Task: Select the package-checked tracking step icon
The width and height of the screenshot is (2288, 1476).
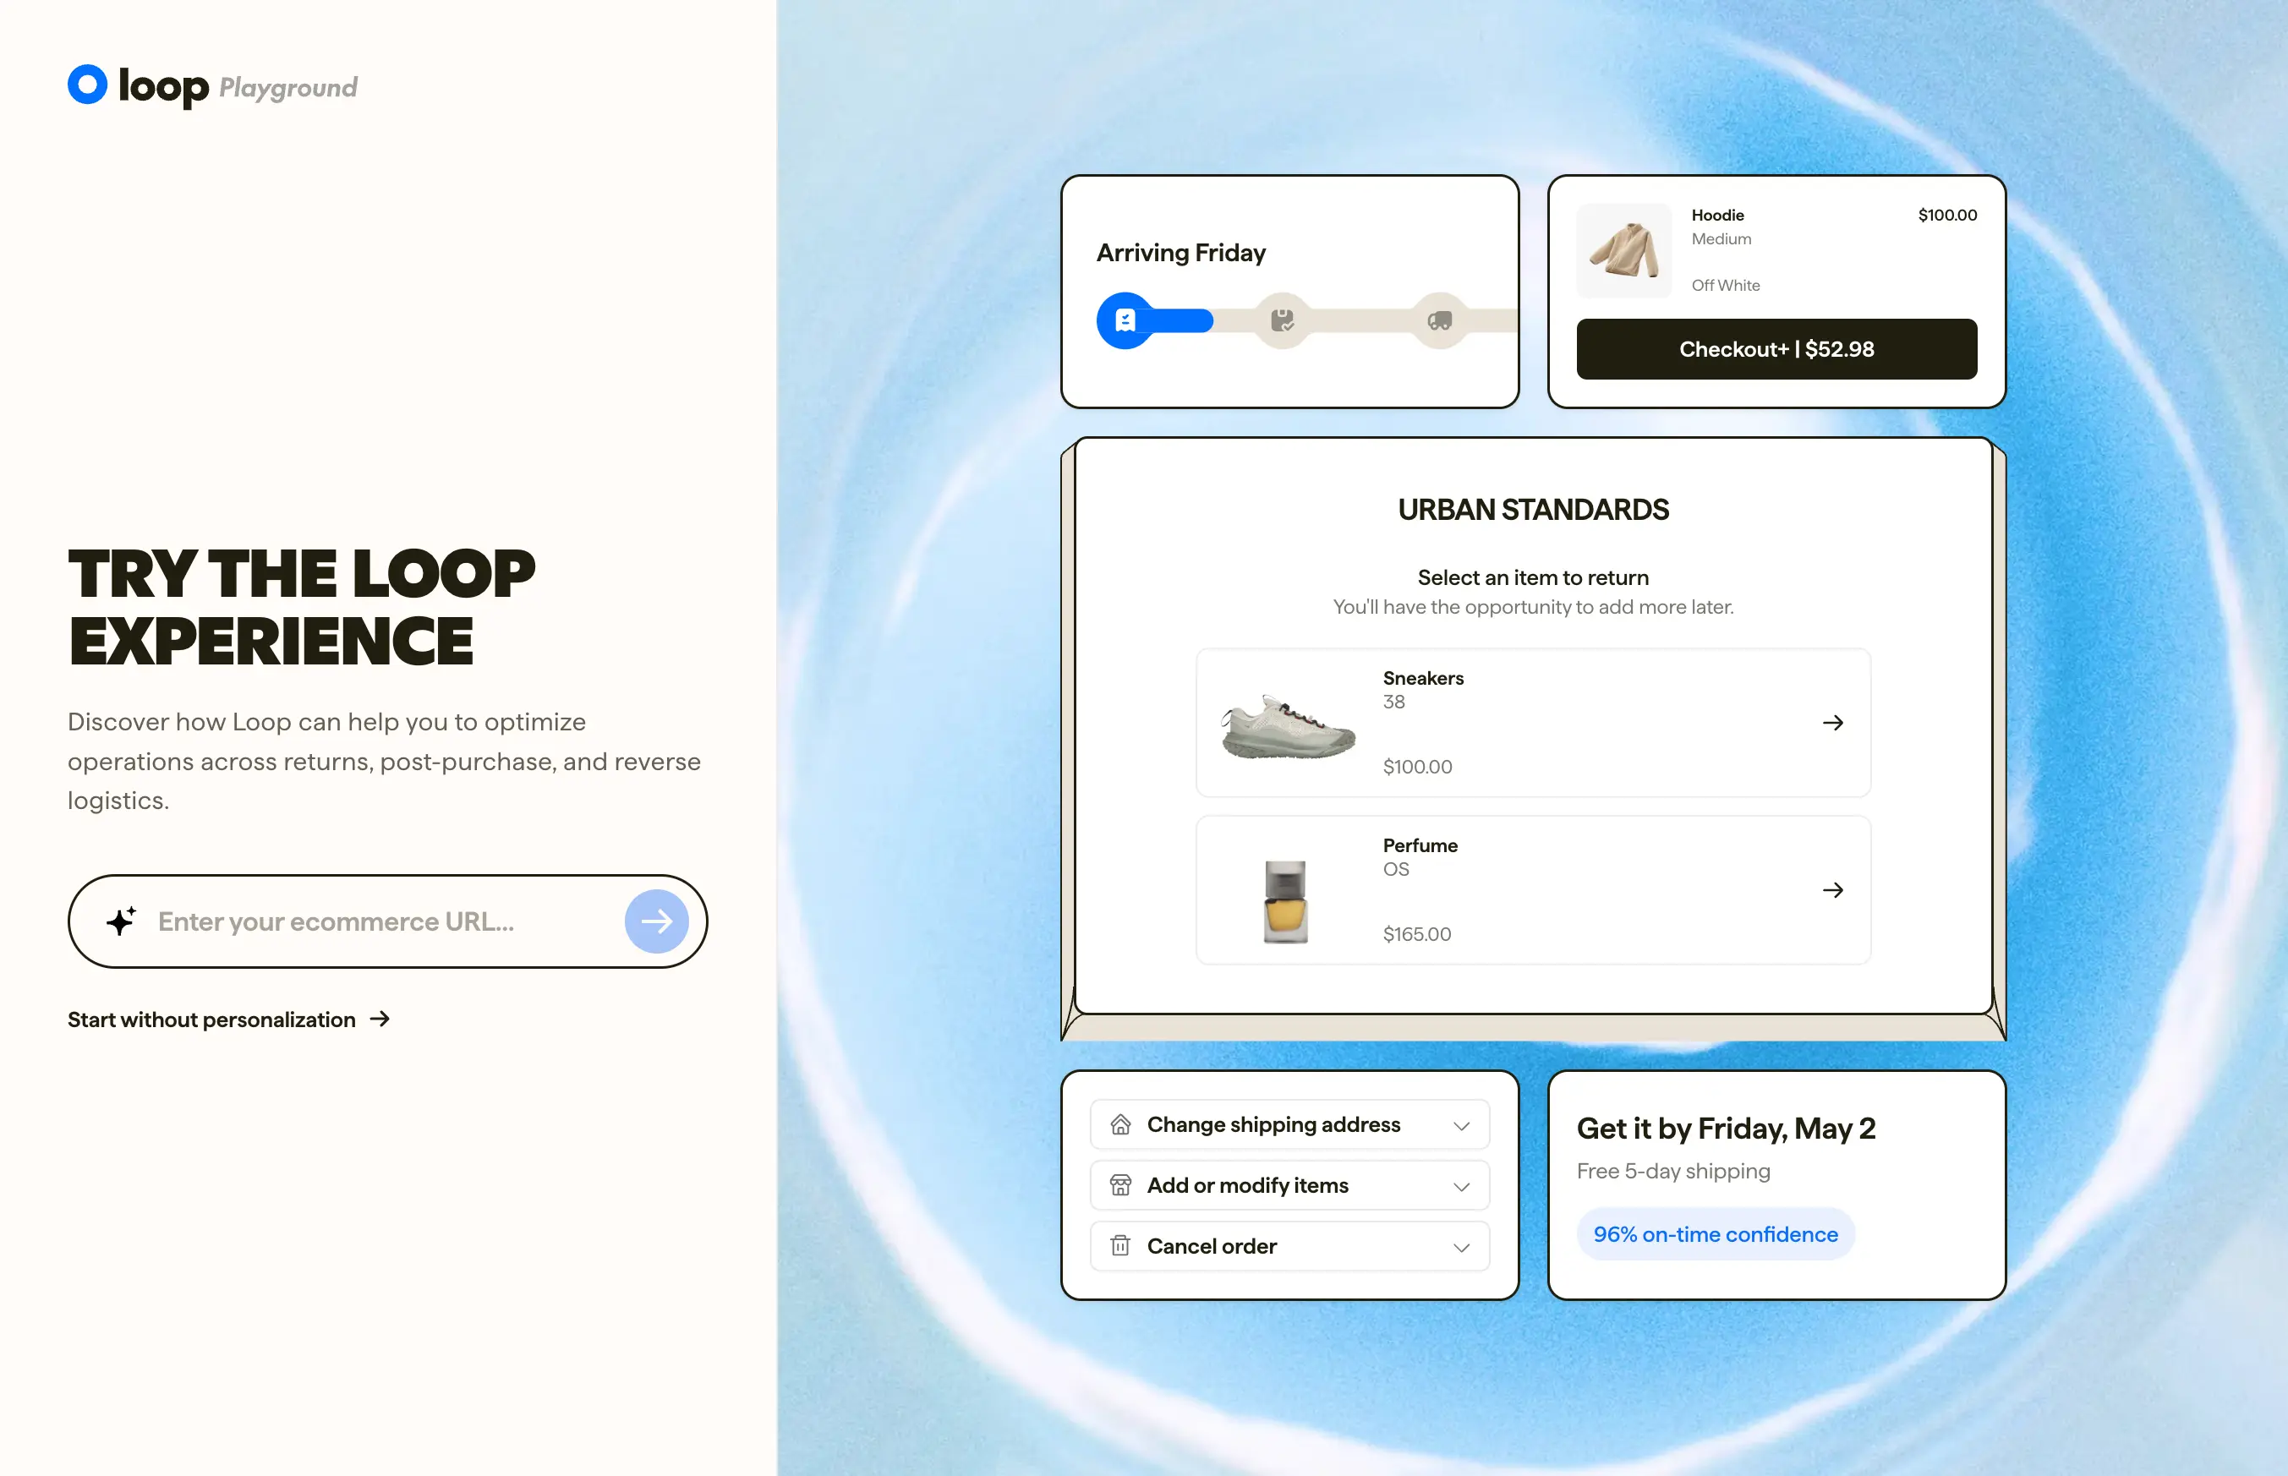Action: [1283, 320]
